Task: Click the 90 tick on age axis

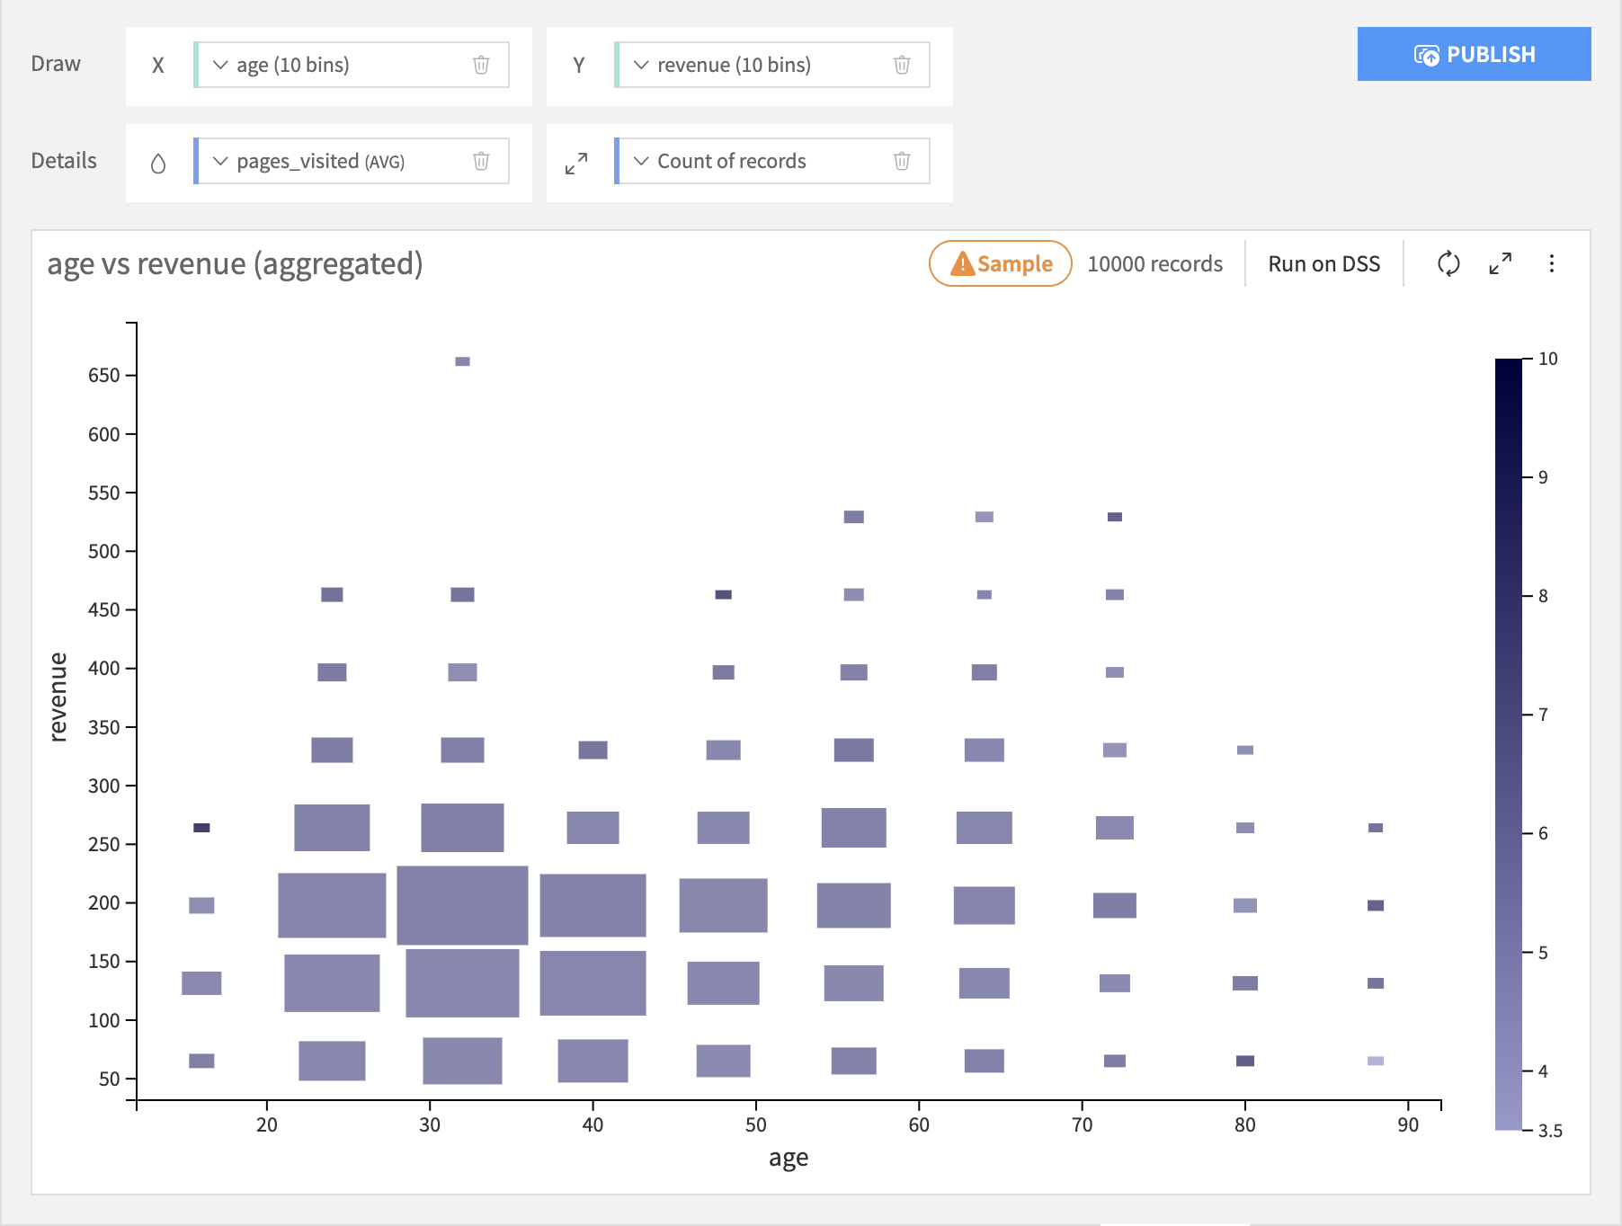Action: pos(1408,1124)
